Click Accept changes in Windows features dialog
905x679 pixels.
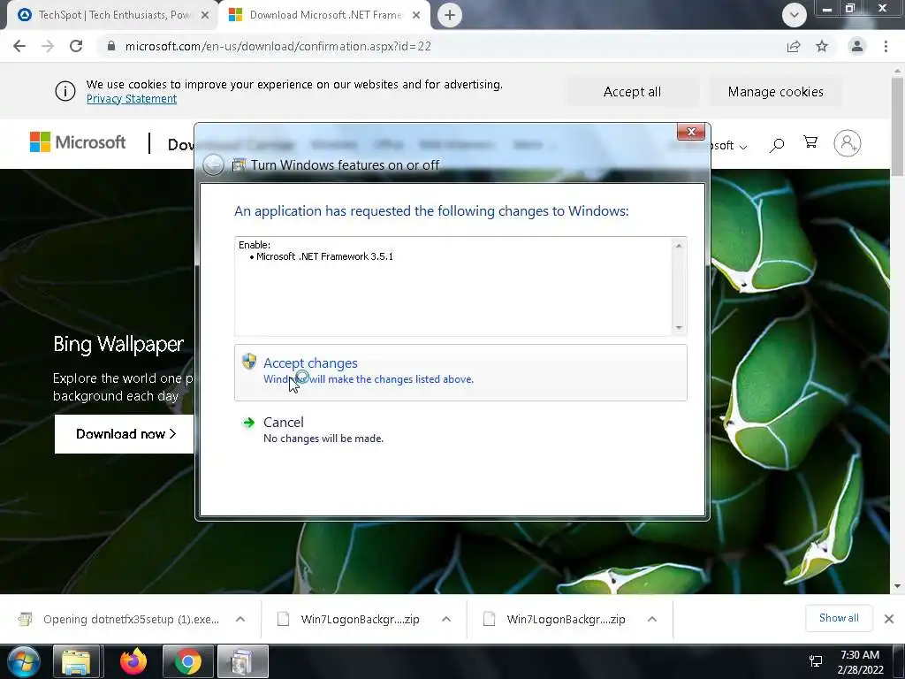[460, 372]
